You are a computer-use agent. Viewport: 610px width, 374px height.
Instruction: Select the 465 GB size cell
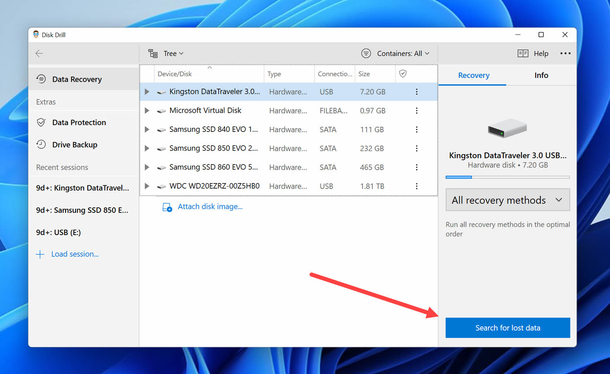pos(371,167)
